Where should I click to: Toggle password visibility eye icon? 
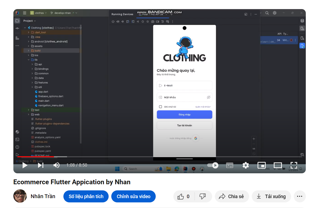tap(209, 97)
